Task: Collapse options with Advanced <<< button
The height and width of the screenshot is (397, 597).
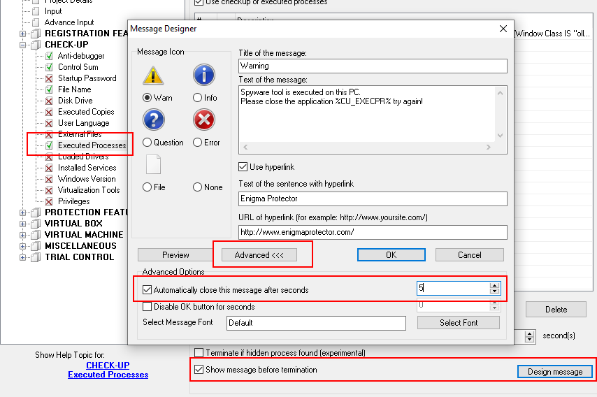Action: point(259,255)
